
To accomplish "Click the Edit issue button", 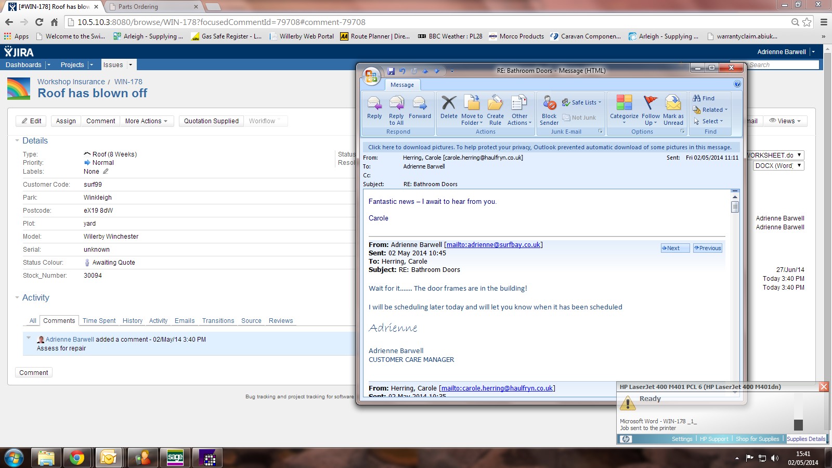I will (31, 121).
